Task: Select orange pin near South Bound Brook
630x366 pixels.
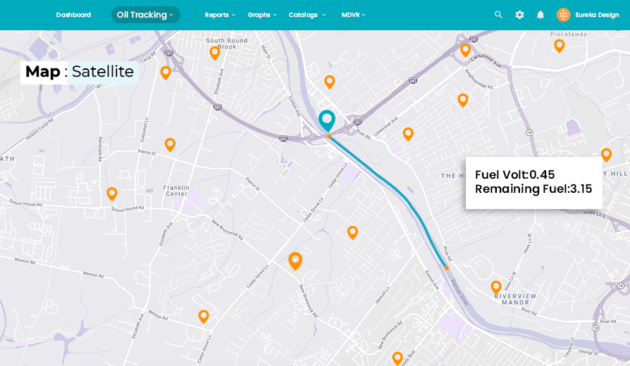Action: 215,52
